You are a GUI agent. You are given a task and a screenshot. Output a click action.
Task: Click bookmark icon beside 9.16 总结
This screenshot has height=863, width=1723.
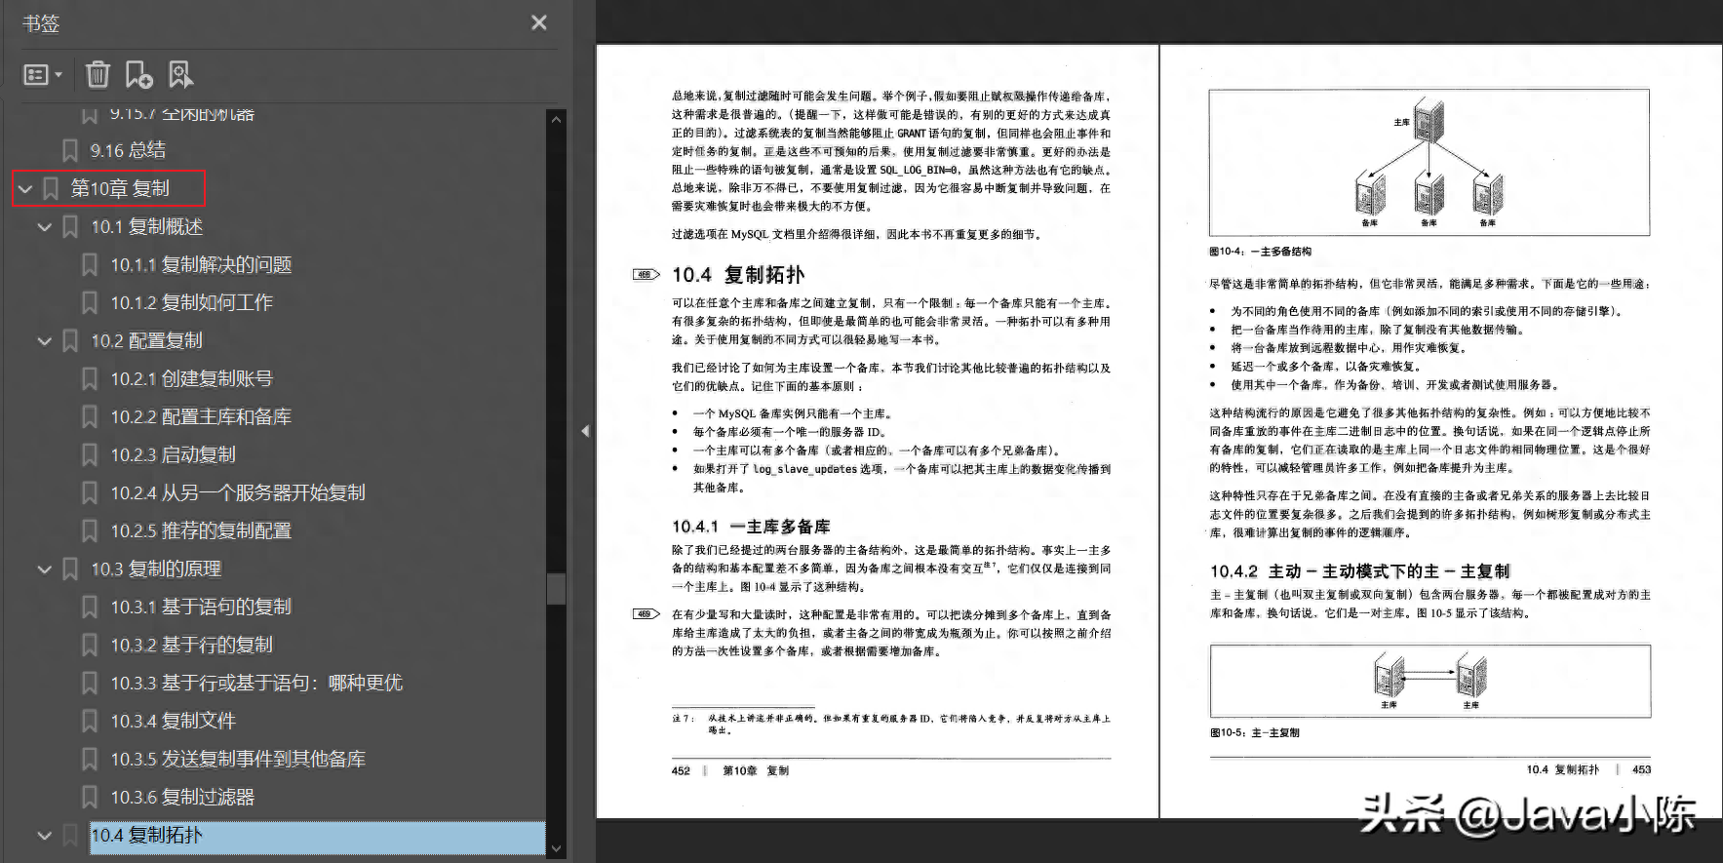pos(70,150)
